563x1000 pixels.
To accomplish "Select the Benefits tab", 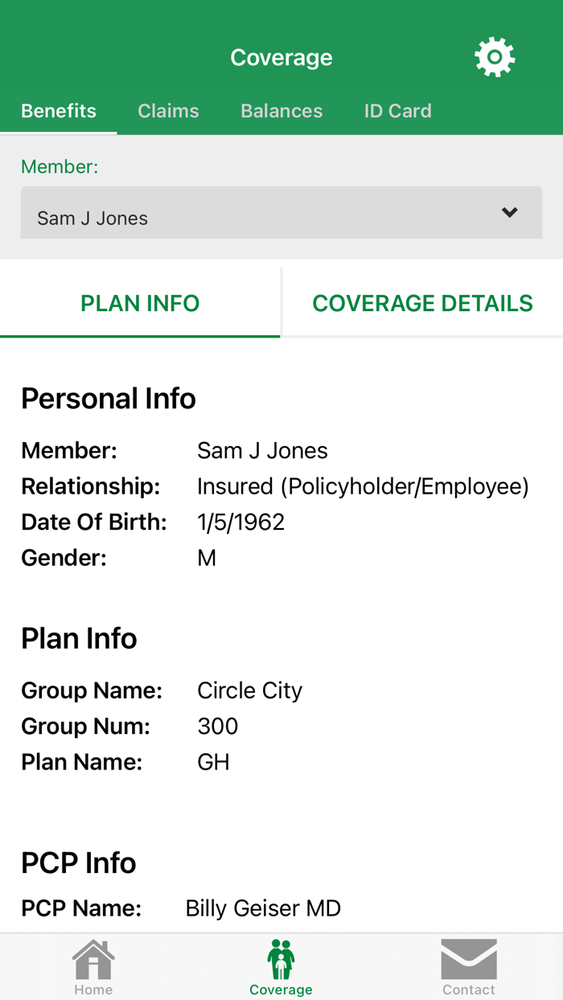I will (x=59, y=111).
